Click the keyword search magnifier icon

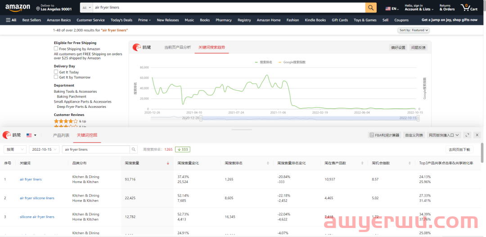[x=134, y=149]
